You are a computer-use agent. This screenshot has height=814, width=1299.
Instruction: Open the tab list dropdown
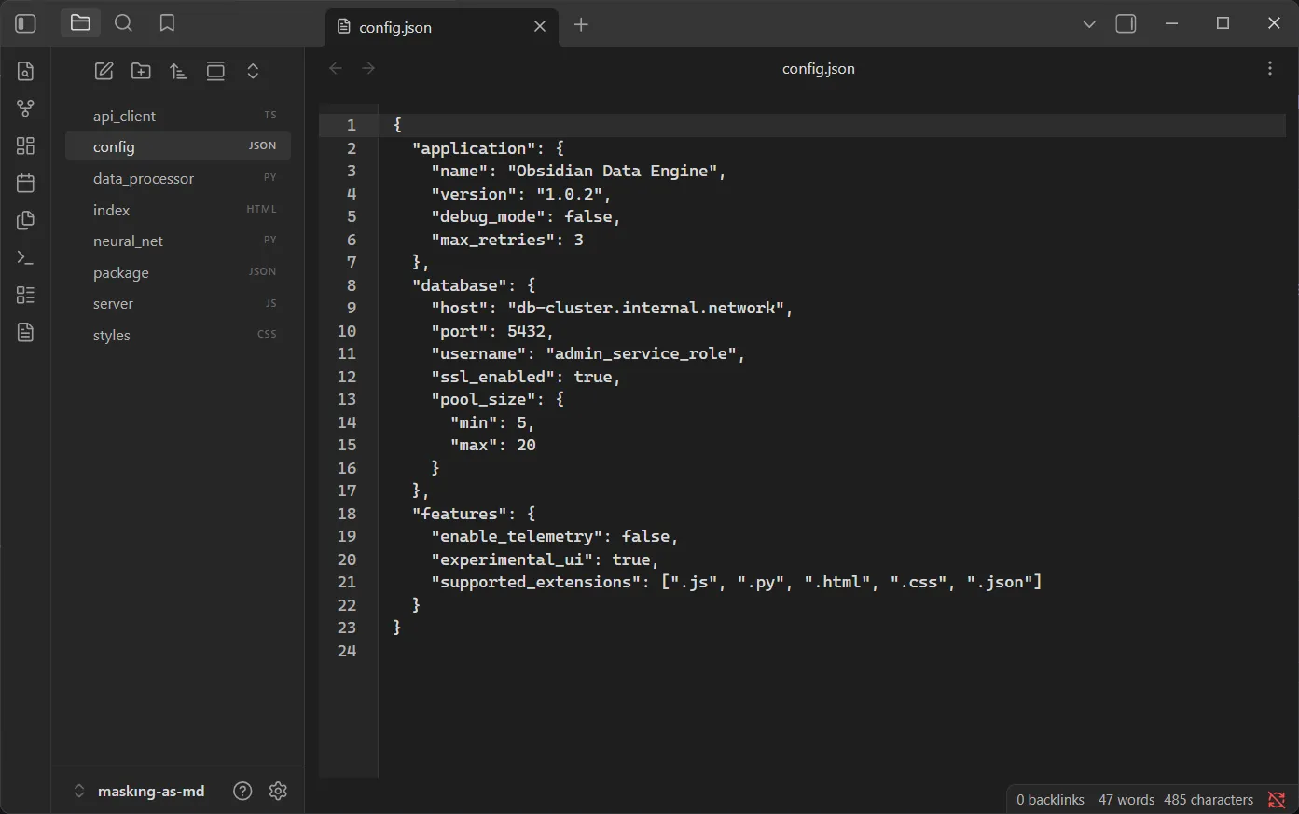(1089, 24)
